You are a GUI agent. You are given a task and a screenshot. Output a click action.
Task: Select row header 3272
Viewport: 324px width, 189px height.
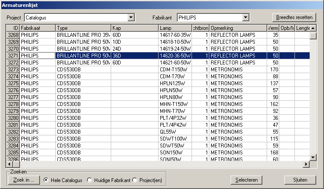(13, 63)
